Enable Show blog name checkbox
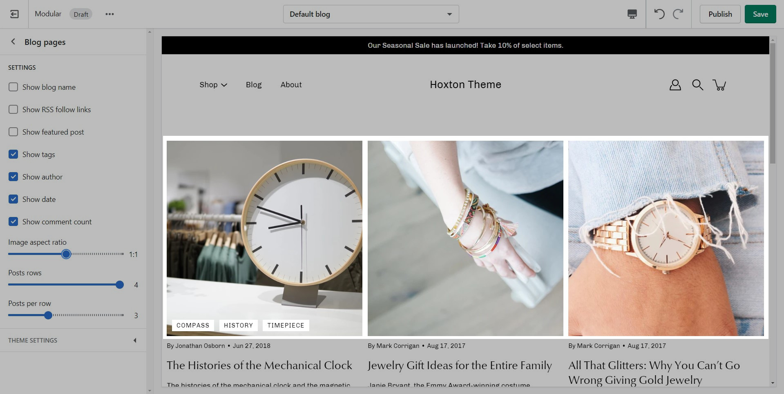Image resolution: width=784 pixels, height=394 pixels. (13, 87)
